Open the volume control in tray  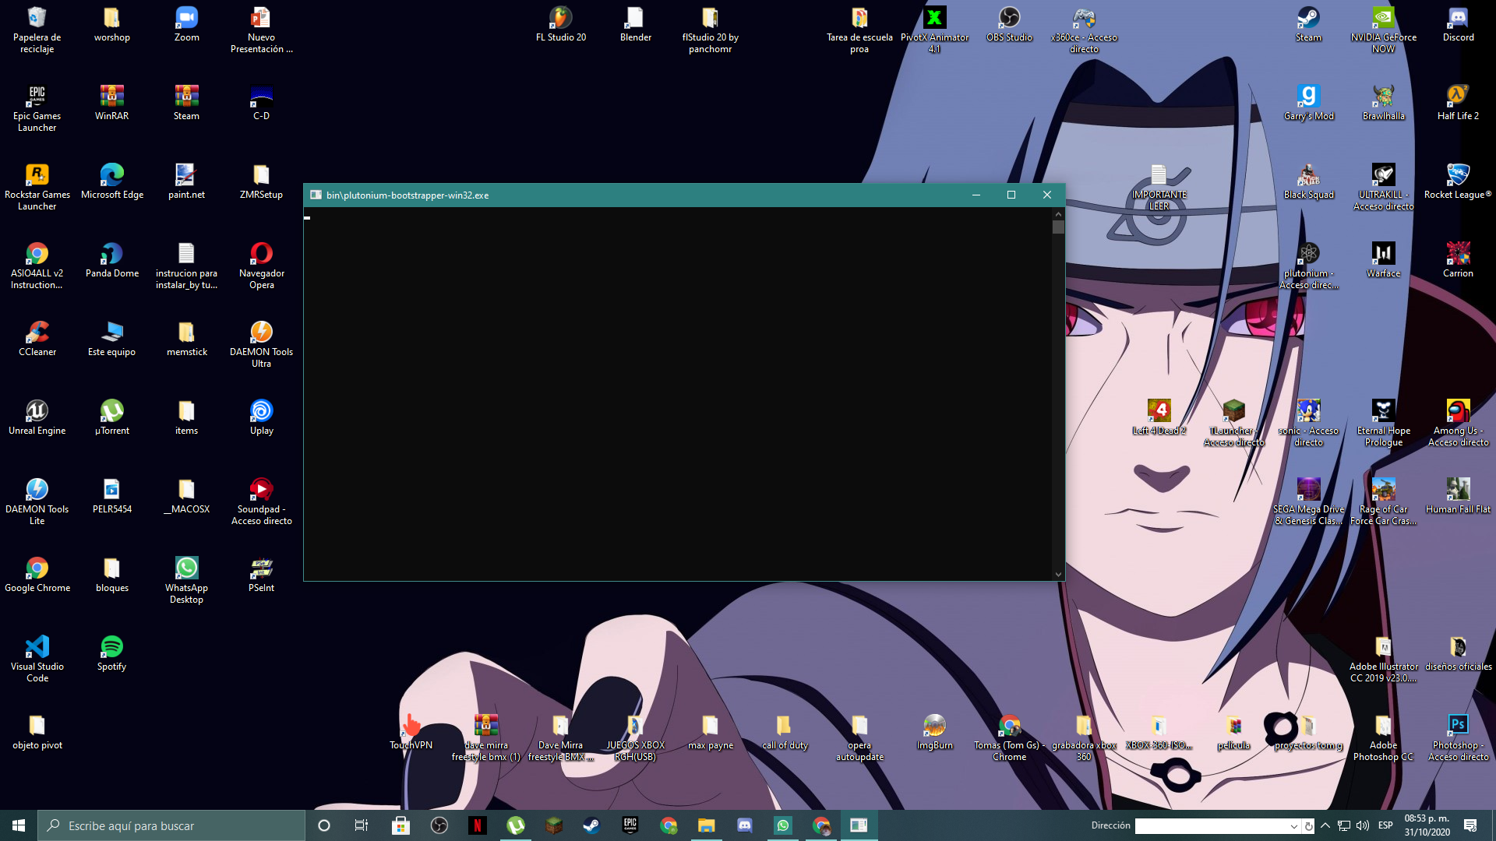click(1363, 825)
